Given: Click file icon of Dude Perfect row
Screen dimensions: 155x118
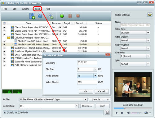Looking at the screenshot, I should (12, 48).
